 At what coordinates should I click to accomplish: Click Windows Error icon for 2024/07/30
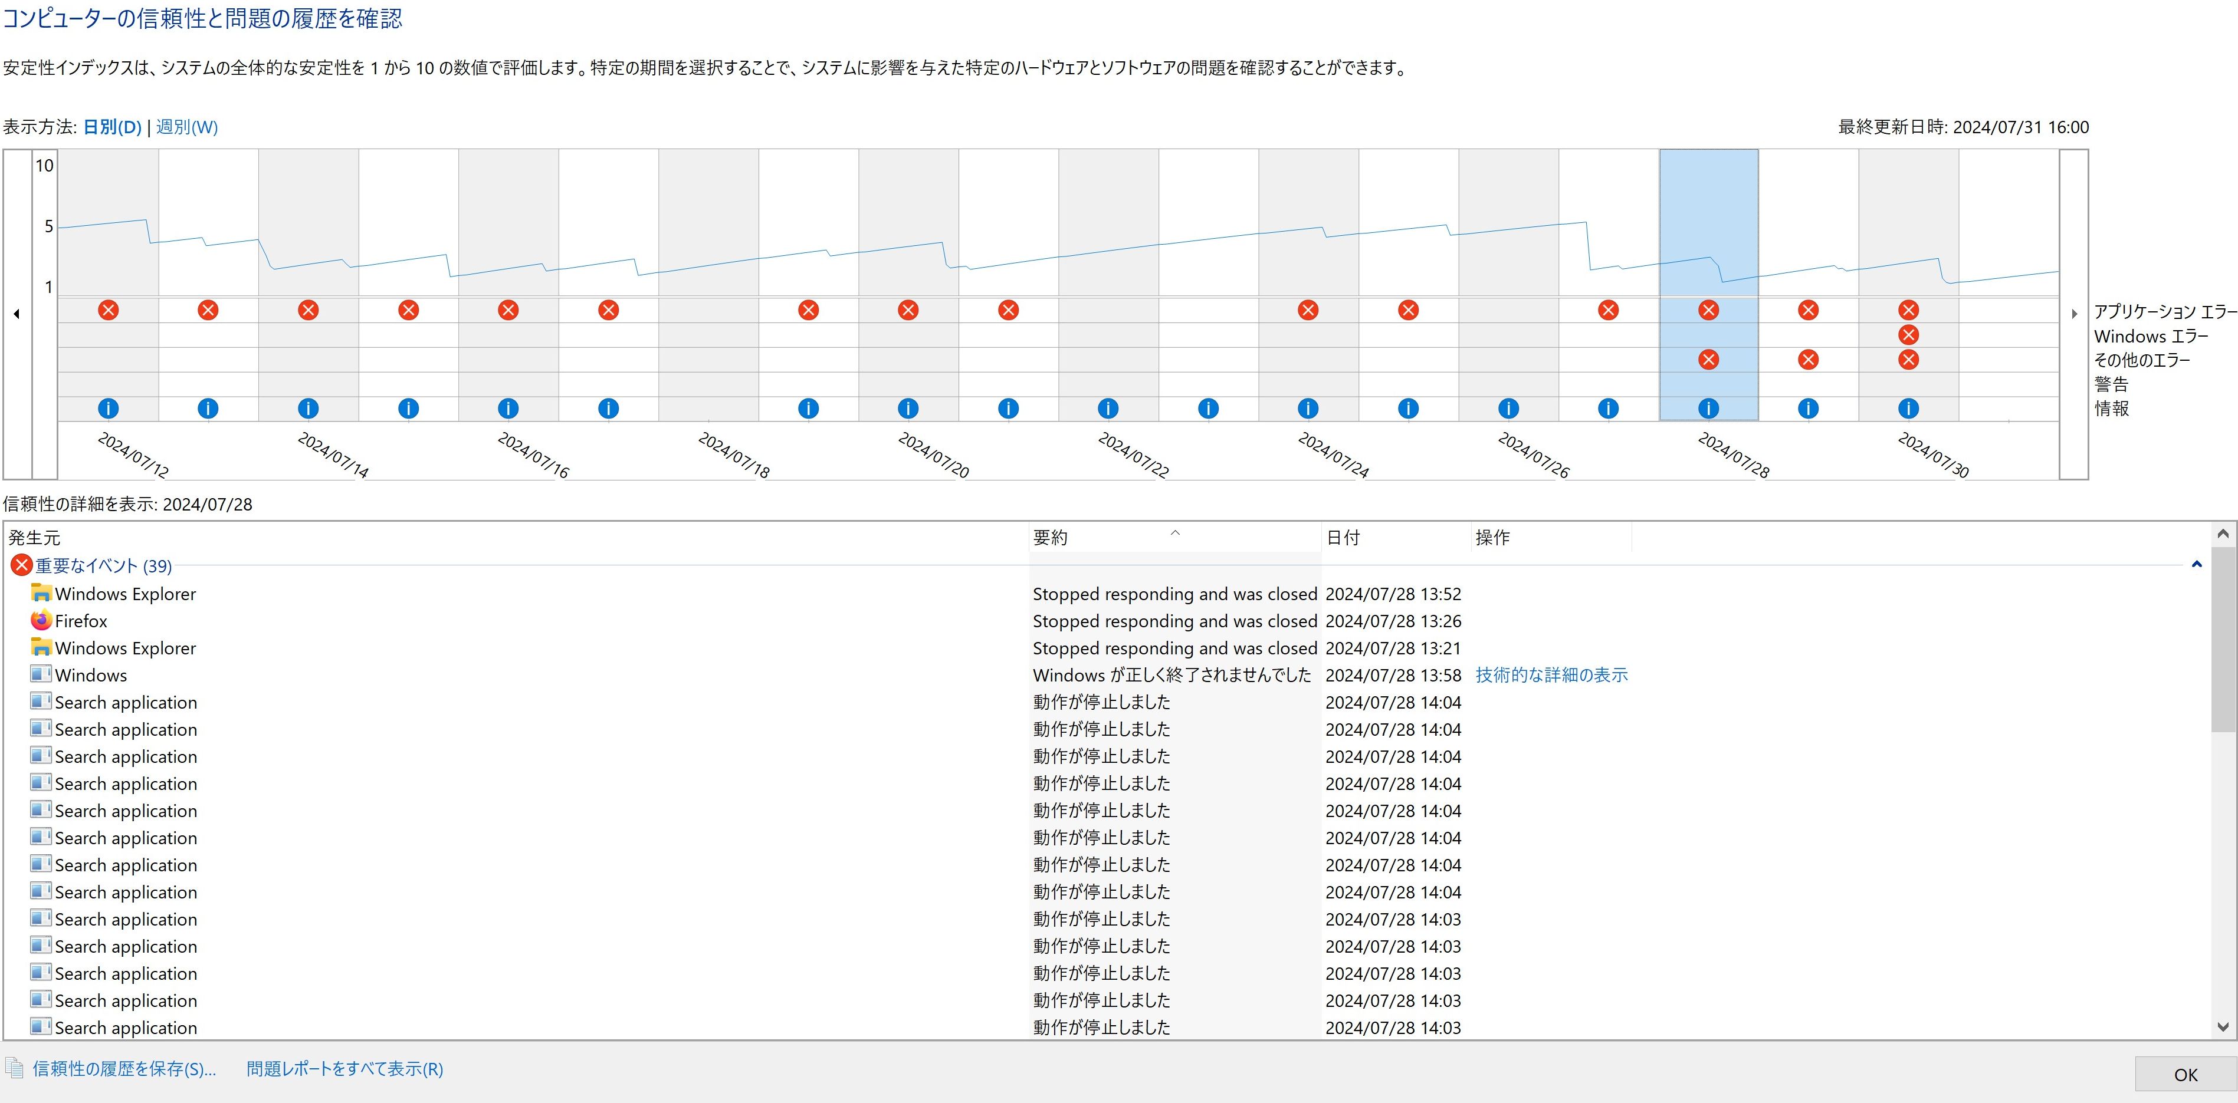pos(1908,335)
